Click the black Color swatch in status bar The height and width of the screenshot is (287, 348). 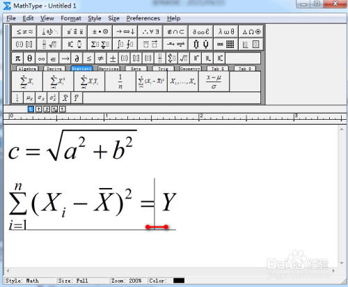pyautogui.click(x=179, y=281)
